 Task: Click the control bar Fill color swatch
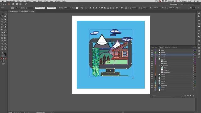[x=13, y=8]
